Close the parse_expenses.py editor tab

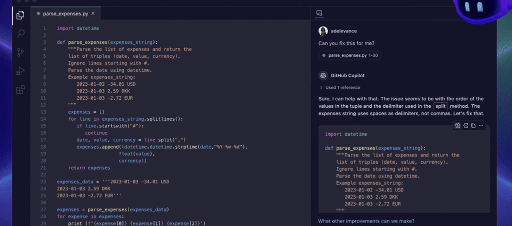(x=93, y=13)
